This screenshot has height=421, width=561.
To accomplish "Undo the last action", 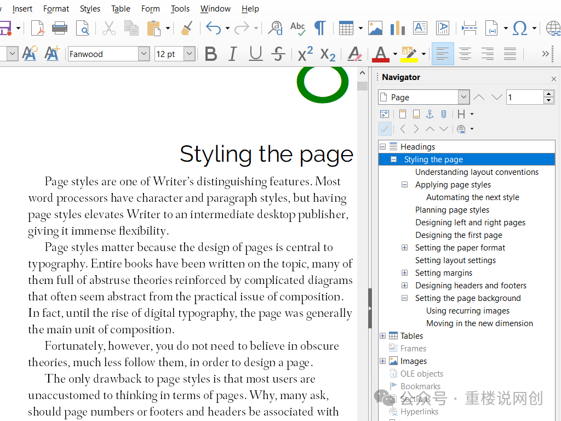I will [213, 28].
